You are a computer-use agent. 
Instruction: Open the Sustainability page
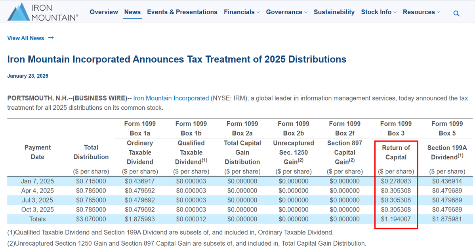(x=334, y=12)
